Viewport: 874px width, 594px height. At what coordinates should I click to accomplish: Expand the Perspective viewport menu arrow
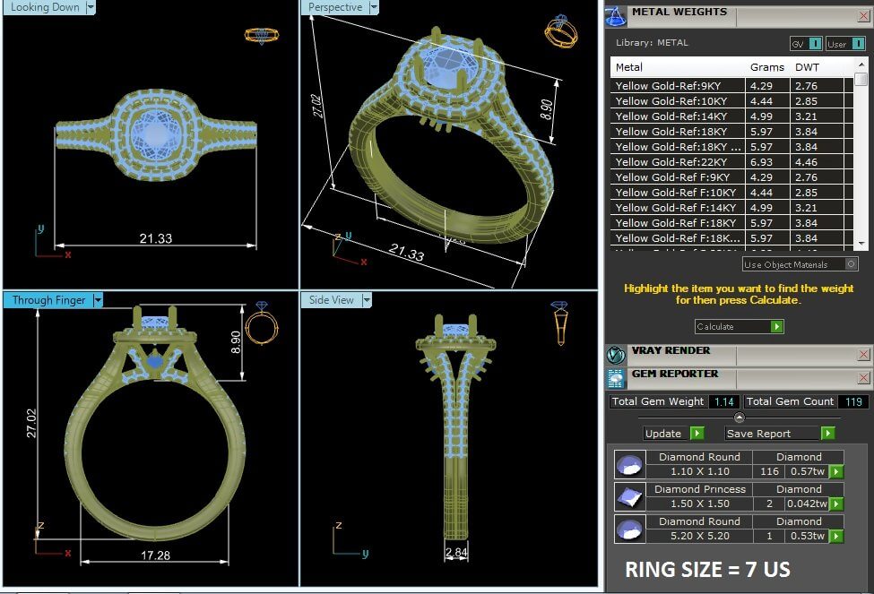374,7
